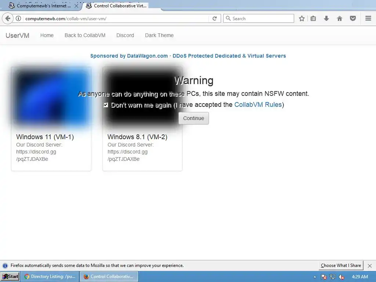Go to the Firefox Home icon
Image resolution: width=376 pixels, height=282 pixels.
coord(340,18)
